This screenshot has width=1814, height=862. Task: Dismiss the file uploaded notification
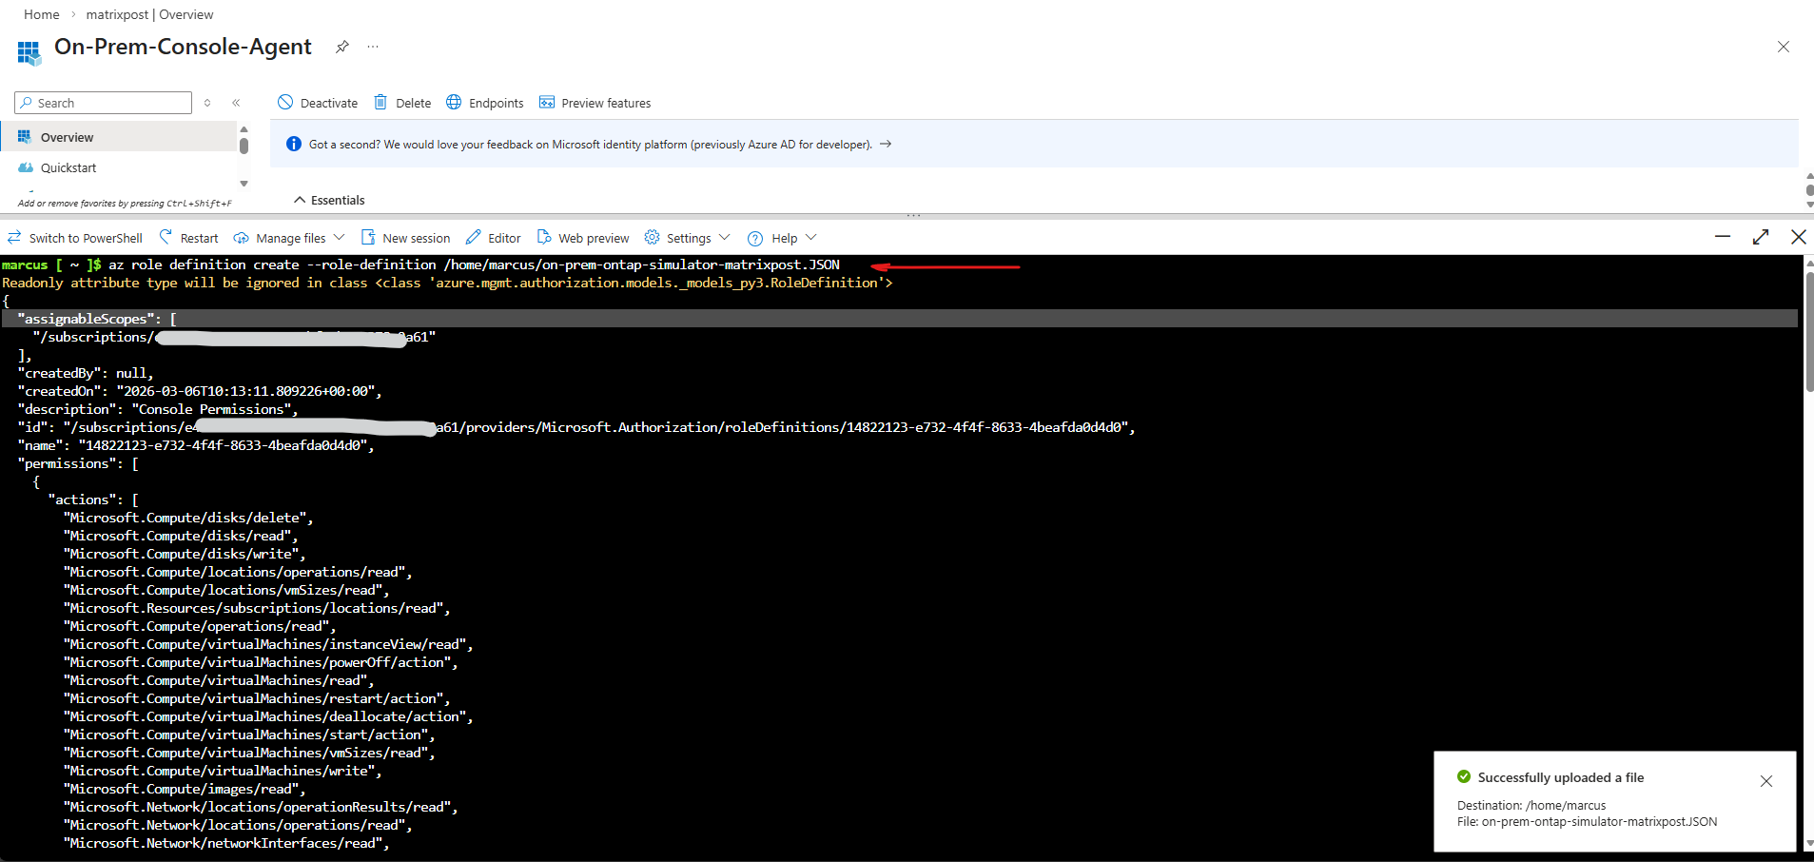pyautogui.click(x=1765, y=781)
